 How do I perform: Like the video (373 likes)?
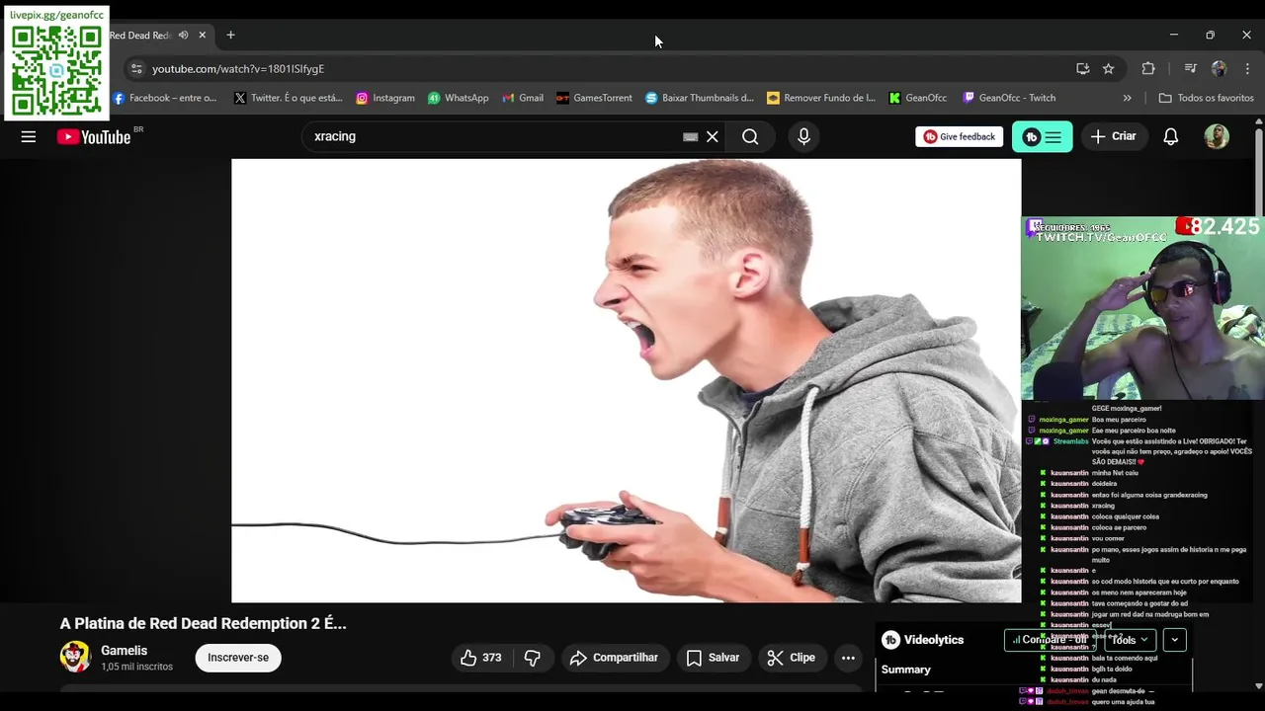point(480,658)
